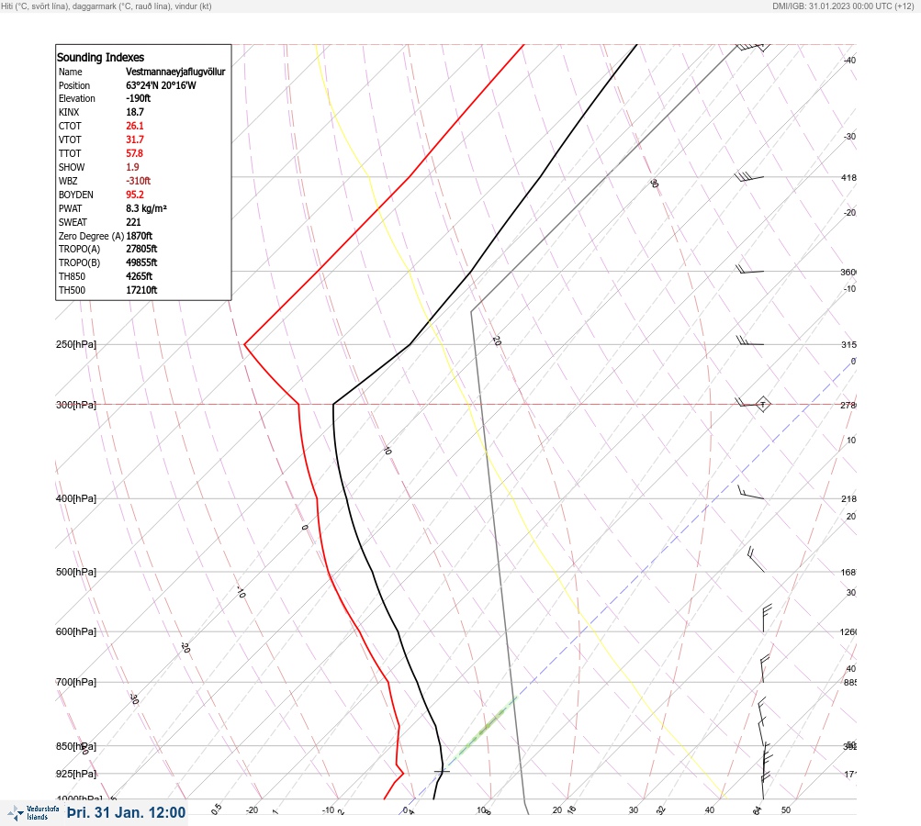Click the 300[hPa] pressure label

pos(76,405)
